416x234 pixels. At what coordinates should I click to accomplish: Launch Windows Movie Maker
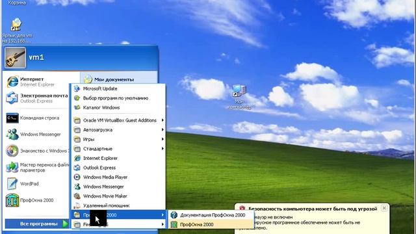tap(118, 196)
